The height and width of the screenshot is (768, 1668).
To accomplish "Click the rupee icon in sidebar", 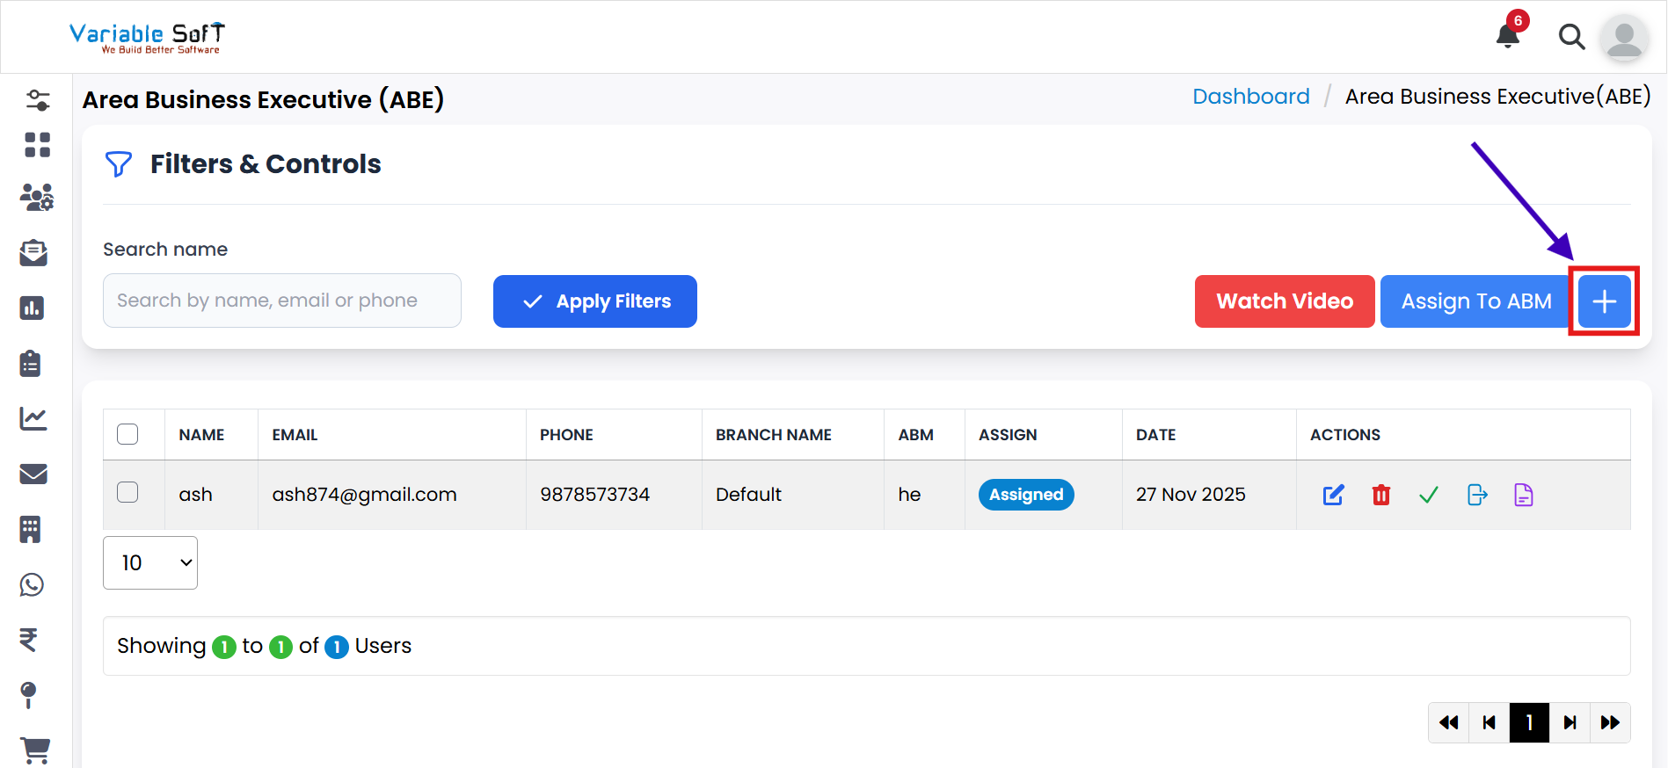I will 29,640.
